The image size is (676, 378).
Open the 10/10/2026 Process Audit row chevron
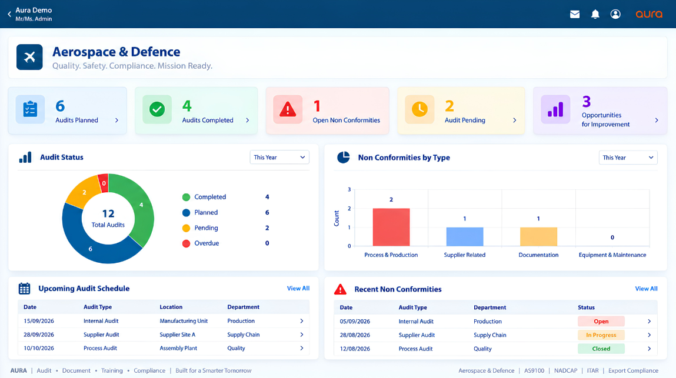(302, 348)
